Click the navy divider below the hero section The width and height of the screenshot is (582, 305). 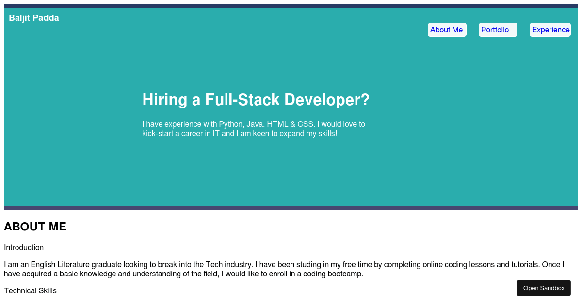click(291, 208)
